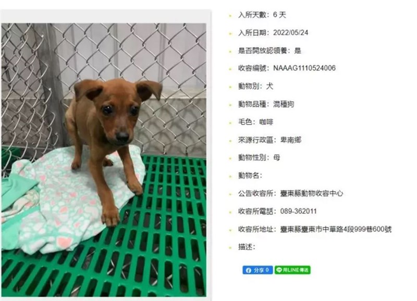Click the 動物品種 混種狗 entry

click(266, 104)
